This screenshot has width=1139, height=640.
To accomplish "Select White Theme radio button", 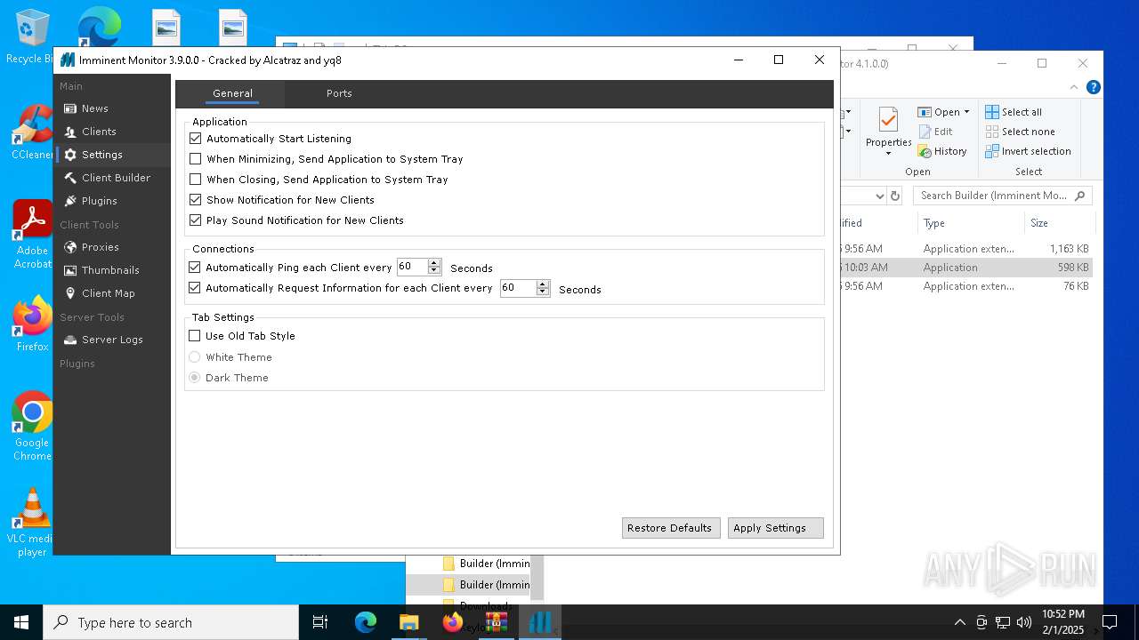I will tap(194, 357).
